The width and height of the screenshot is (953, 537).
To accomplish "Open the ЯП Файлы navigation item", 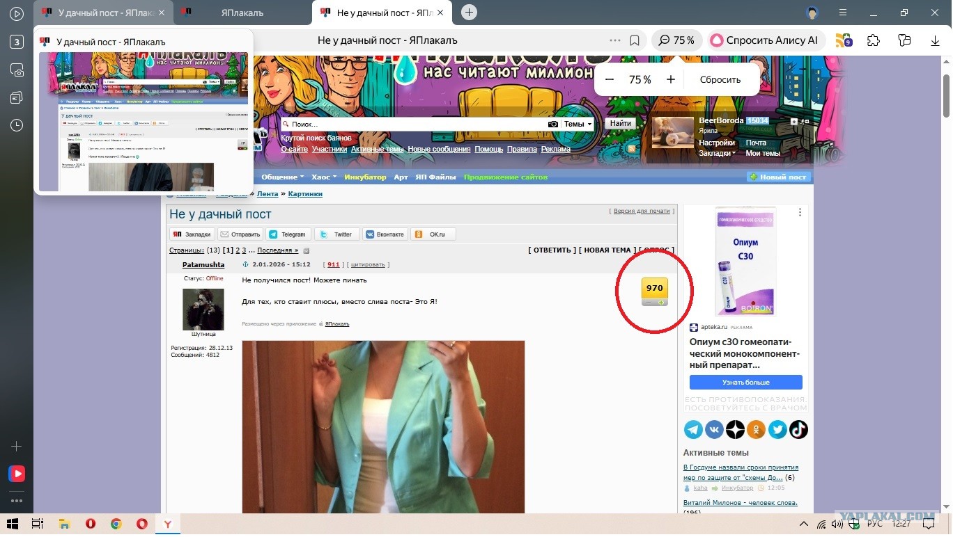I will point(435,177).
